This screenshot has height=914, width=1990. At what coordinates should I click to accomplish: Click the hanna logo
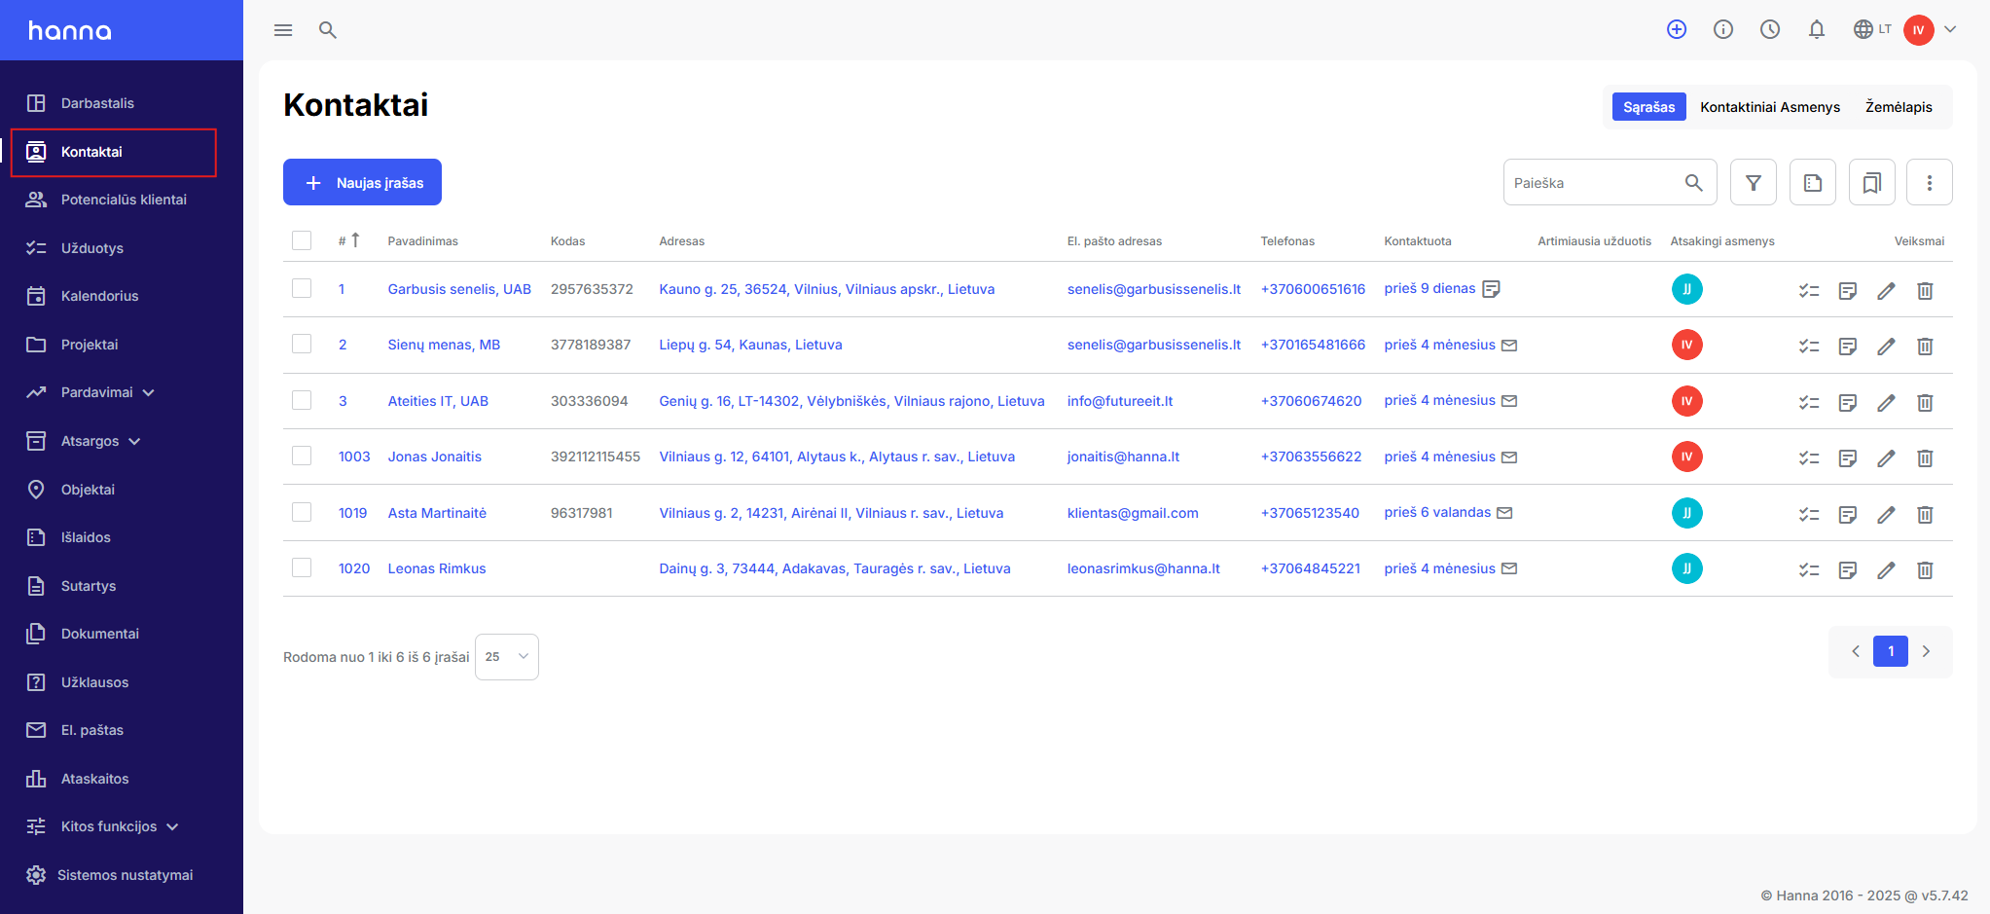click(x=70, y=30)
